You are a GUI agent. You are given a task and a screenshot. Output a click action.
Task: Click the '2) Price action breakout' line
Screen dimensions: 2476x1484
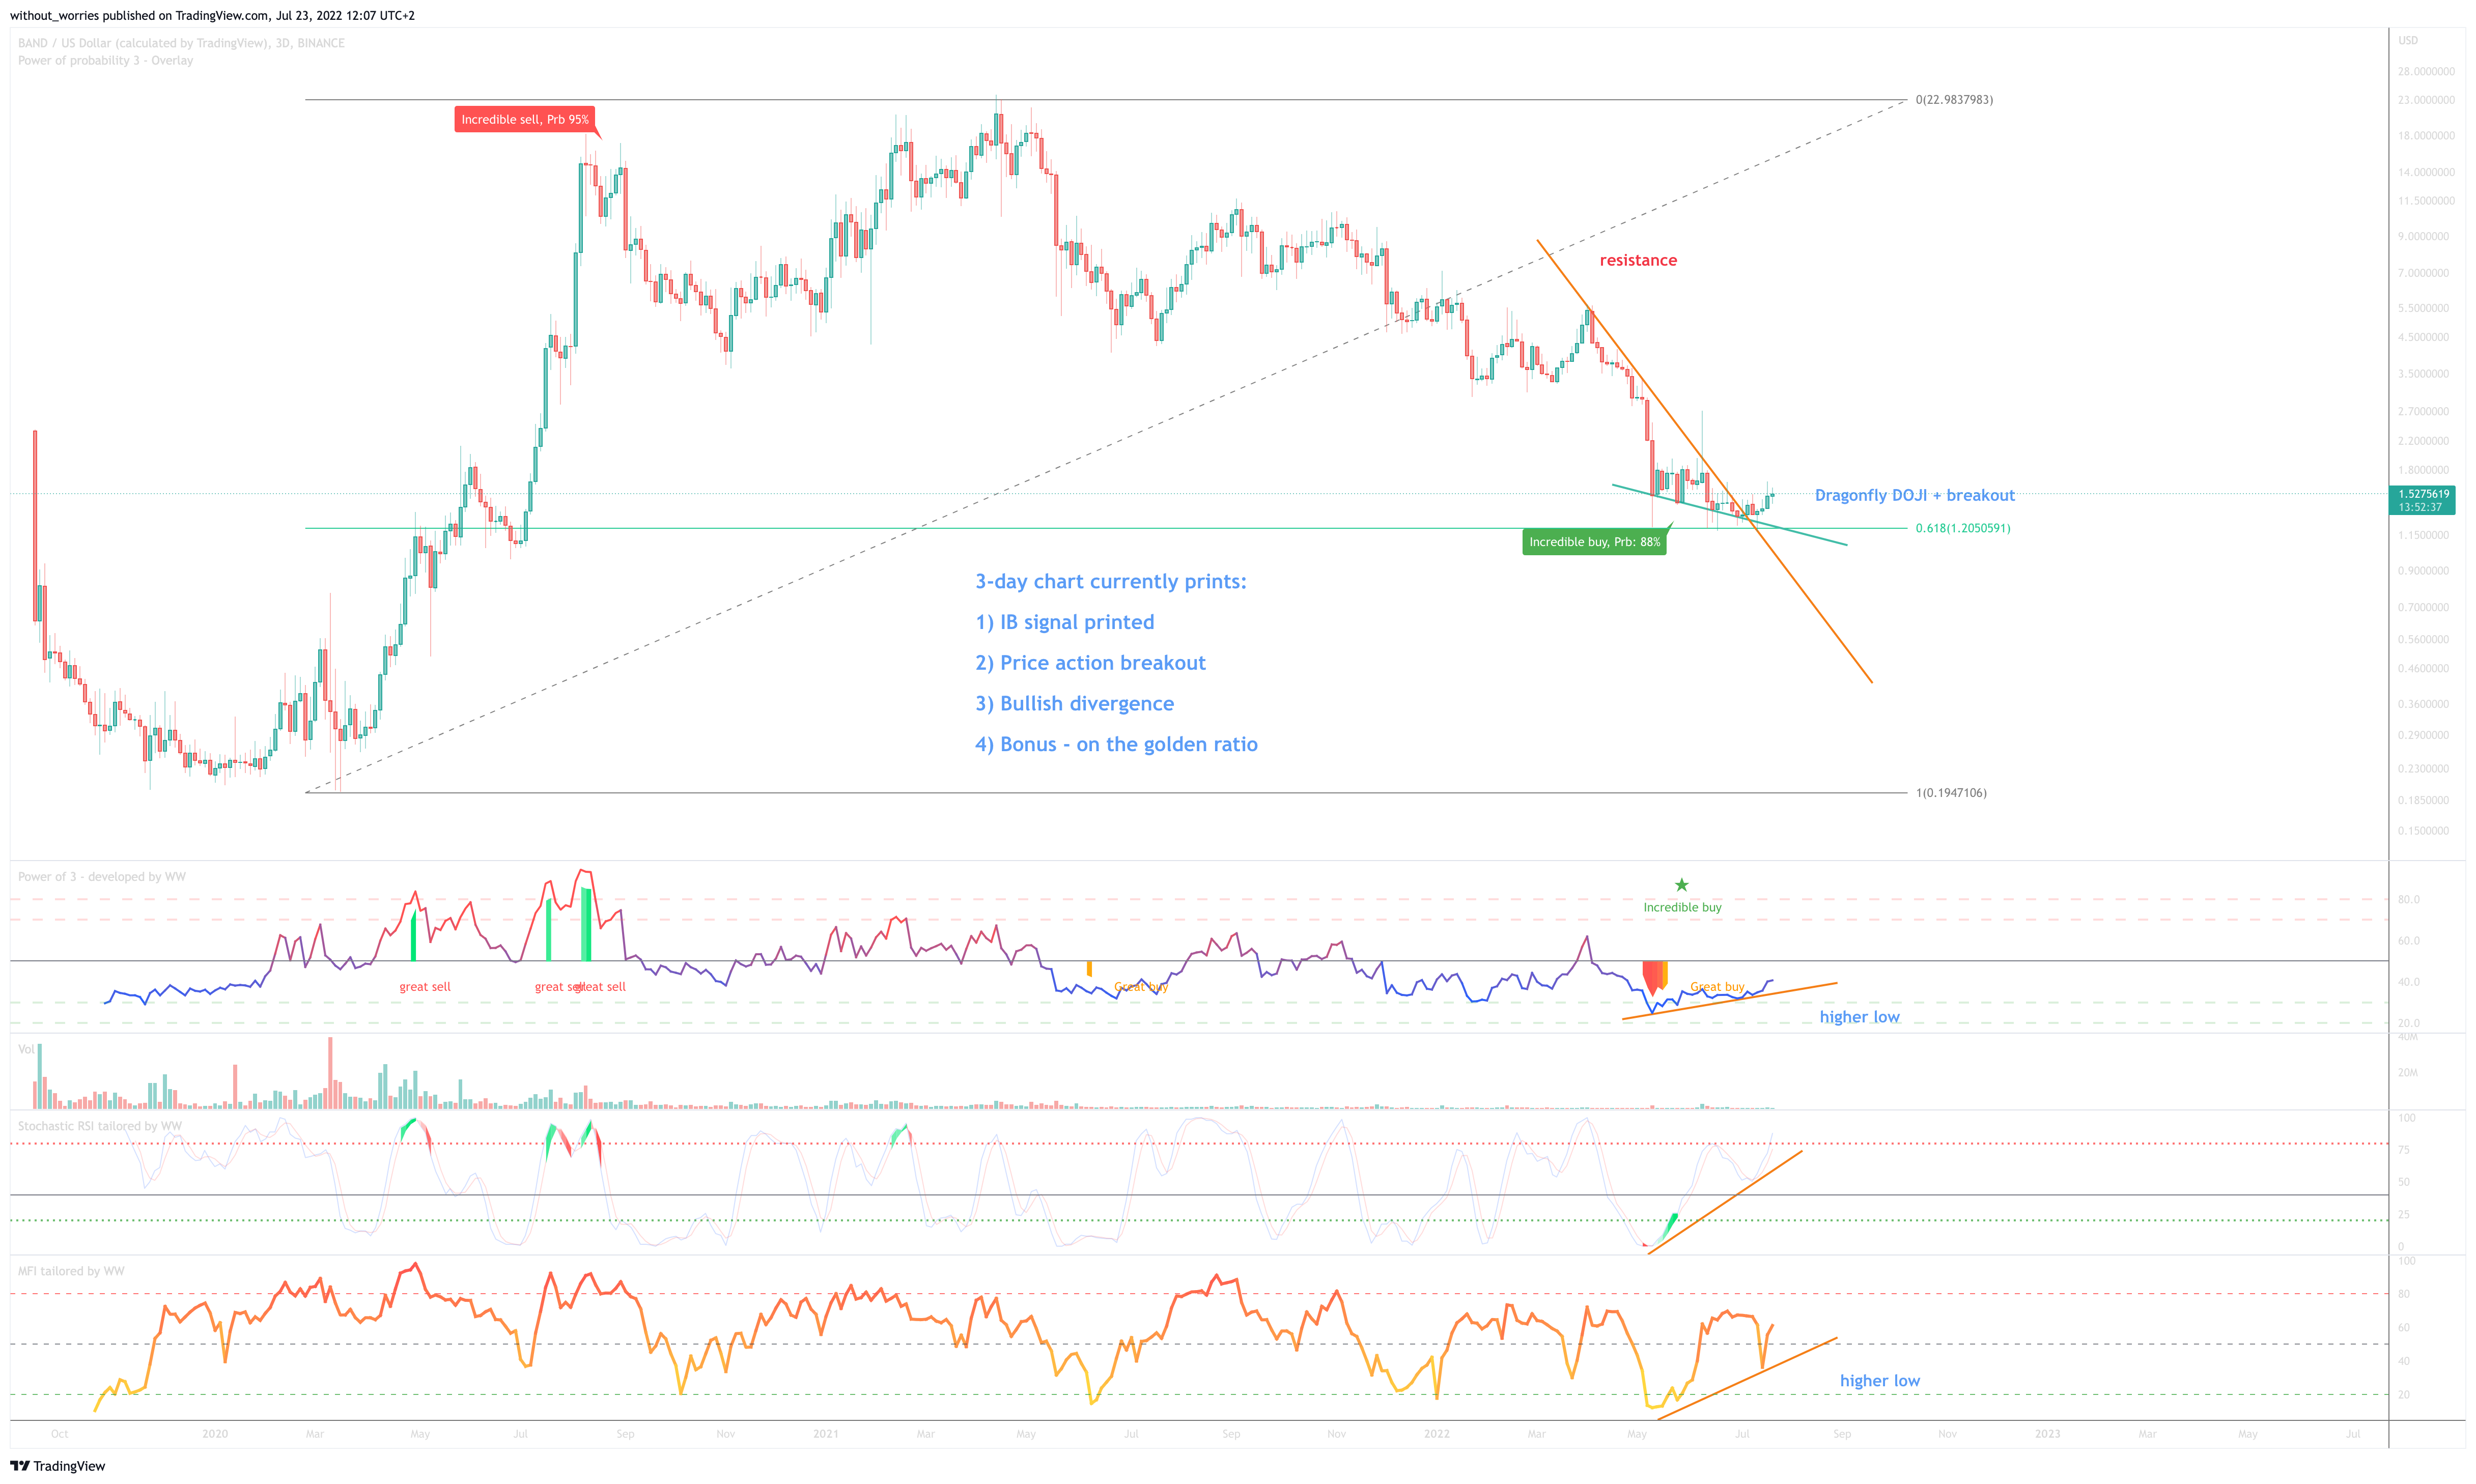pyautogui.click(x=1091, y=663)
